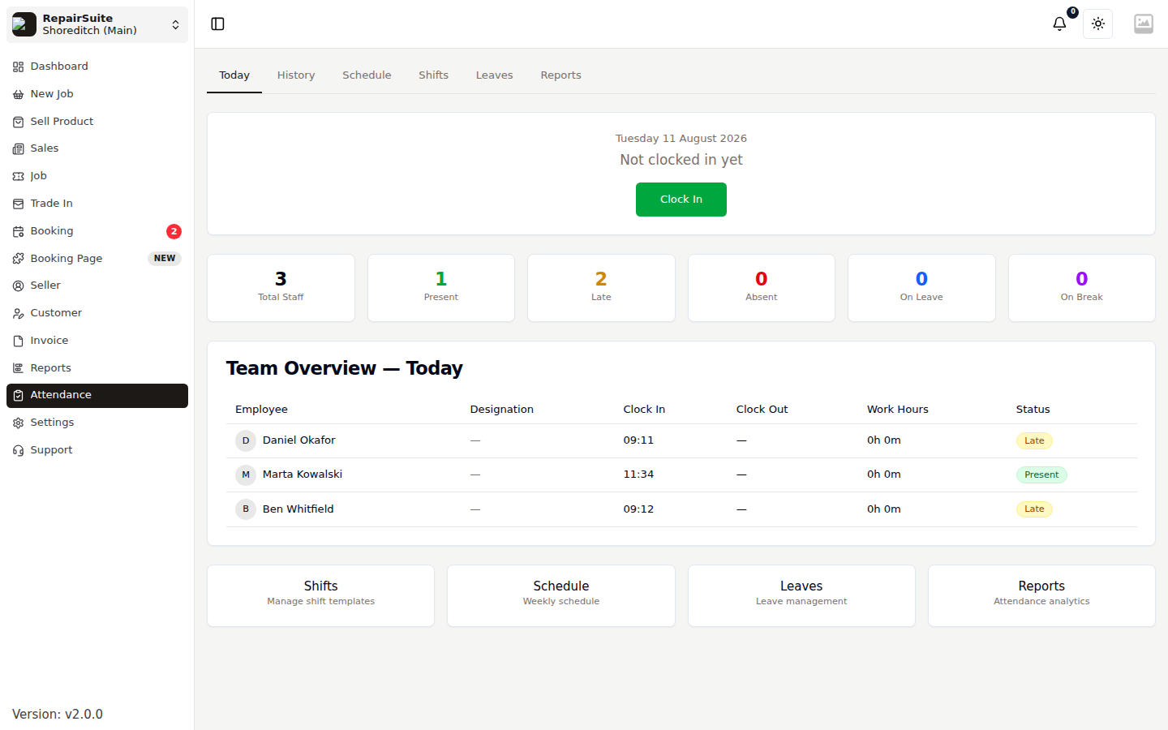1168x730 pixels.
Task: Click the On Break stat card
Action: pyautogui.click(x=1082, y=288)
